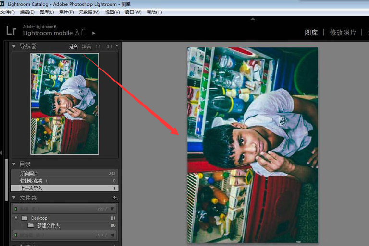The width and height of the screenshot is (369, 246).
Task: Select 上一次导入 in the catalog
Action: [x=64, y=188]
